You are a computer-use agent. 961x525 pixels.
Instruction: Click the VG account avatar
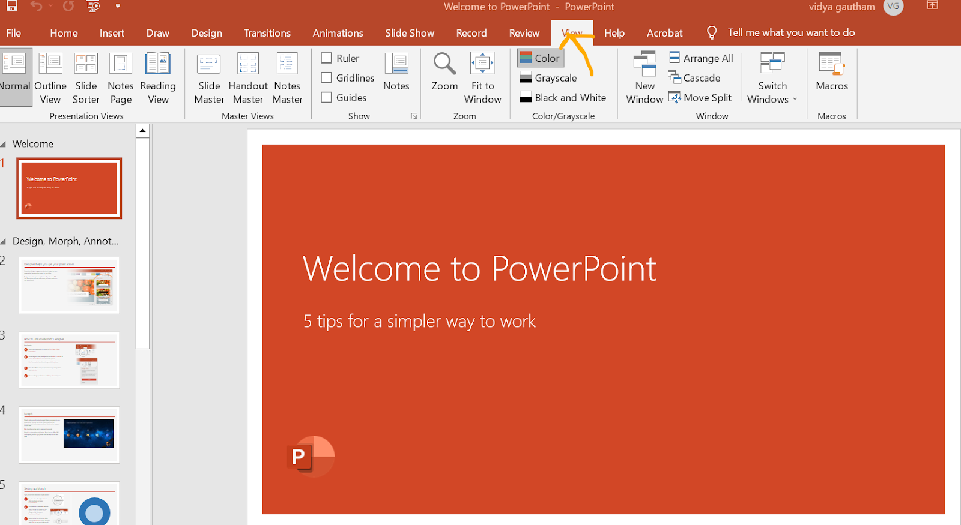click(893, 7)
